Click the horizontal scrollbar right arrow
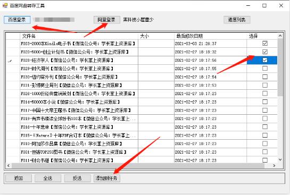Screen dimensions: 290x195 coord(274,166)
